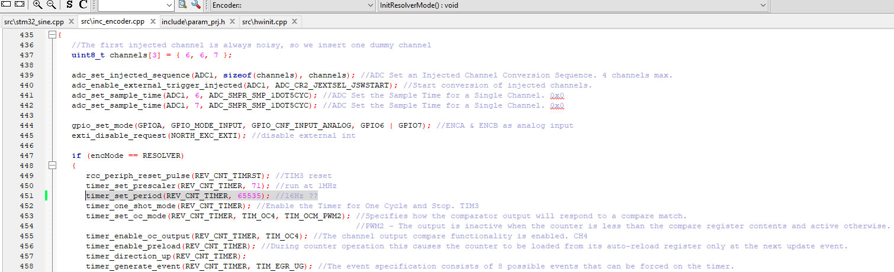Image resolution: width=894 pixels, height=272 pixels.
Task: Click the second rectangle toolbar icon
Action: (x=19, y=5)
